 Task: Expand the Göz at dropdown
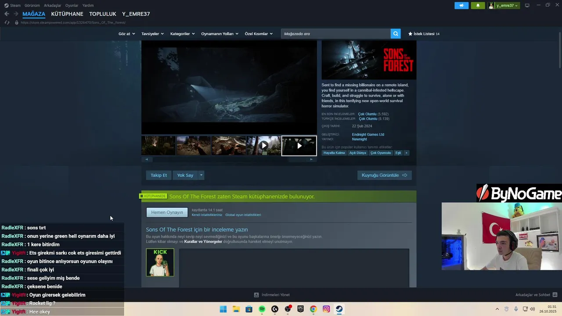point(126,34)
